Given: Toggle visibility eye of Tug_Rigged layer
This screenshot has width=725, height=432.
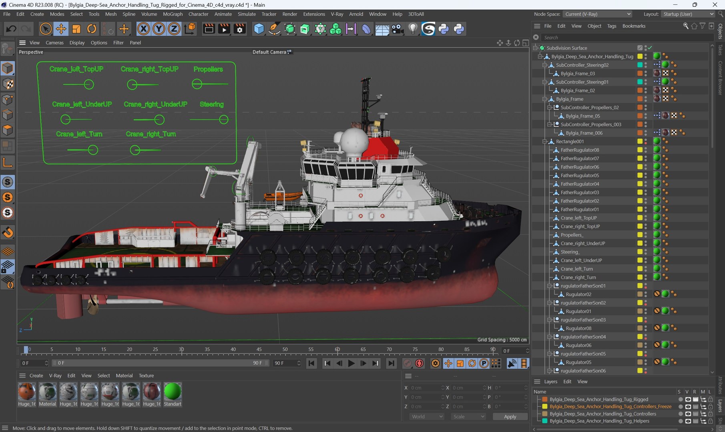Looking at the screenshot, I should (688, 400).
